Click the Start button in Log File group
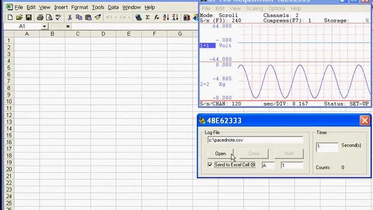Viewport: 373px width, 210px height. point(289,153)
